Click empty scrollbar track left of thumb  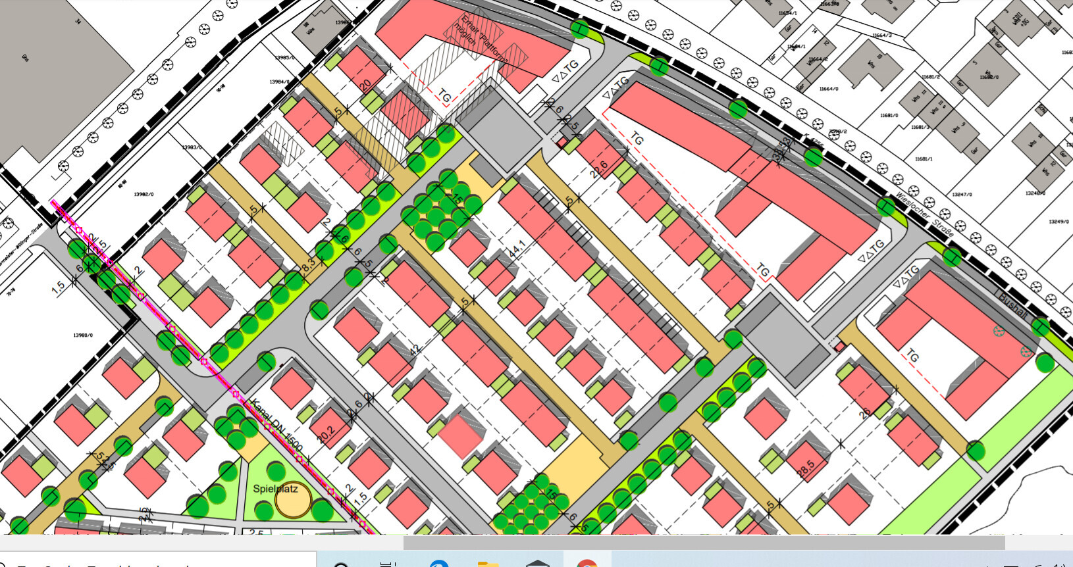[197, 543]
